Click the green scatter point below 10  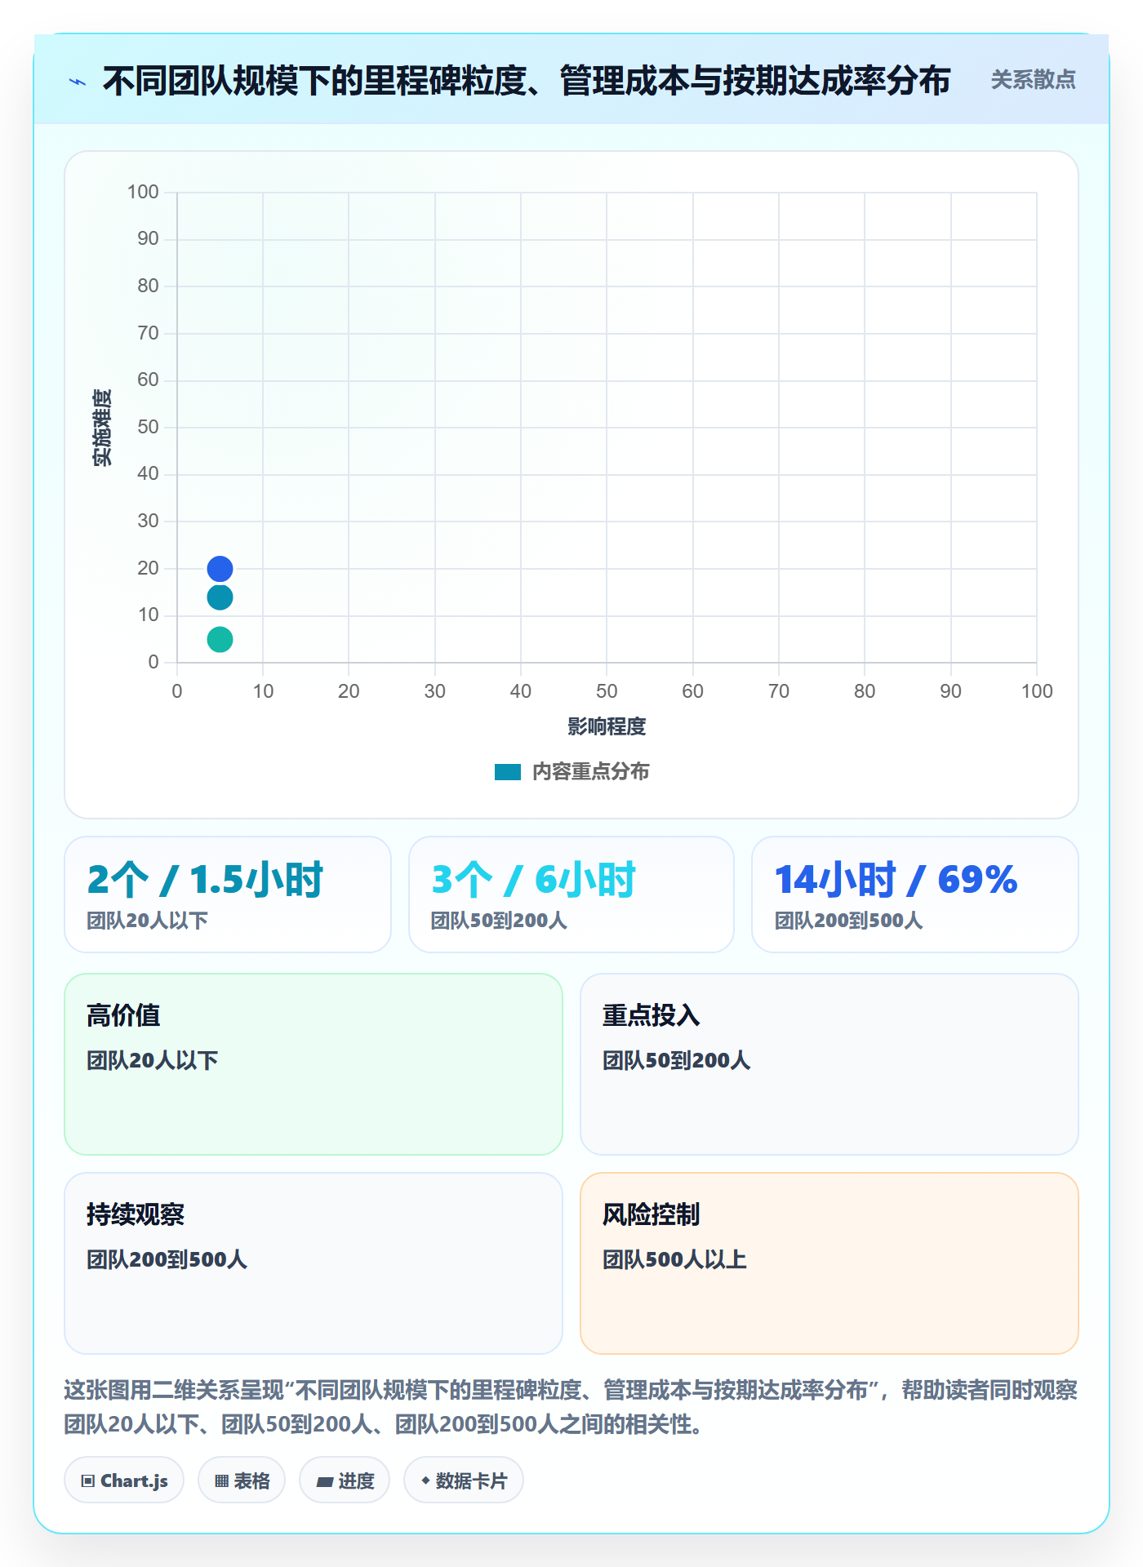[220, 639]
